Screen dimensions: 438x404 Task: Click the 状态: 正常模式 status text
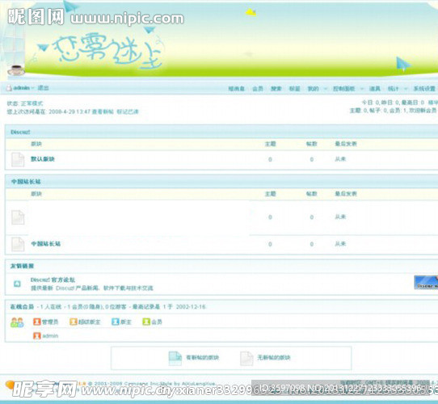[x=25, y=103]
